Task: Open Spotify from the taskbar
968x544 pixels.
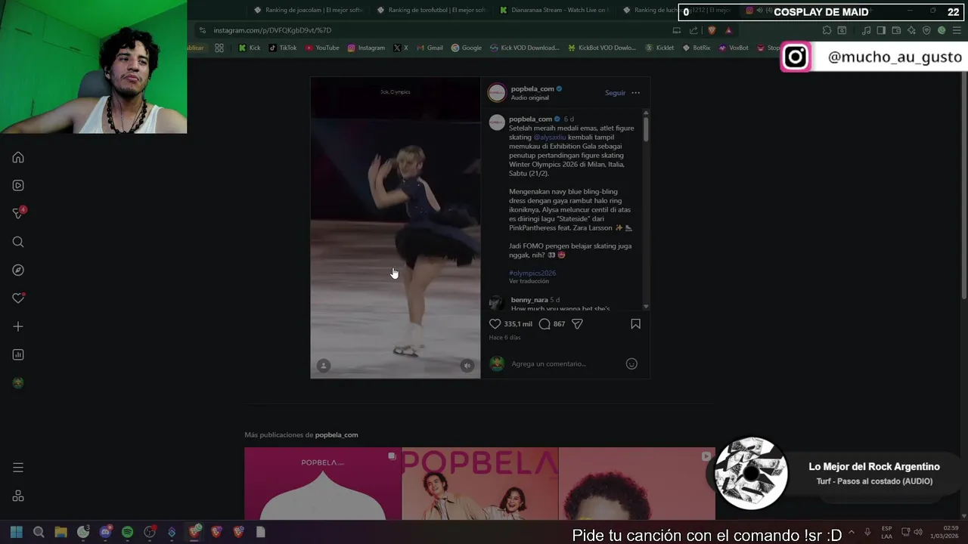Action: 127,532
